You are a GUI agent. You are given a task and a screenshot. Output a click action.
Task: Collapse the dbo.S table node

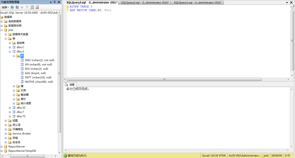(10, 52)
